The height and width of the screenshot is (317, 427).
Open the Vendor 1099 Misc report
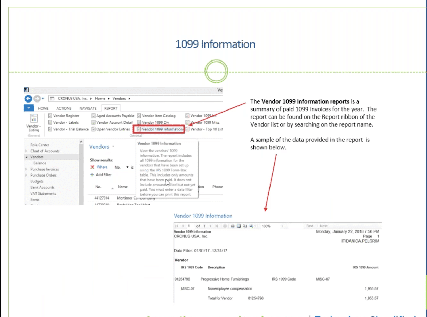(203, 122)
